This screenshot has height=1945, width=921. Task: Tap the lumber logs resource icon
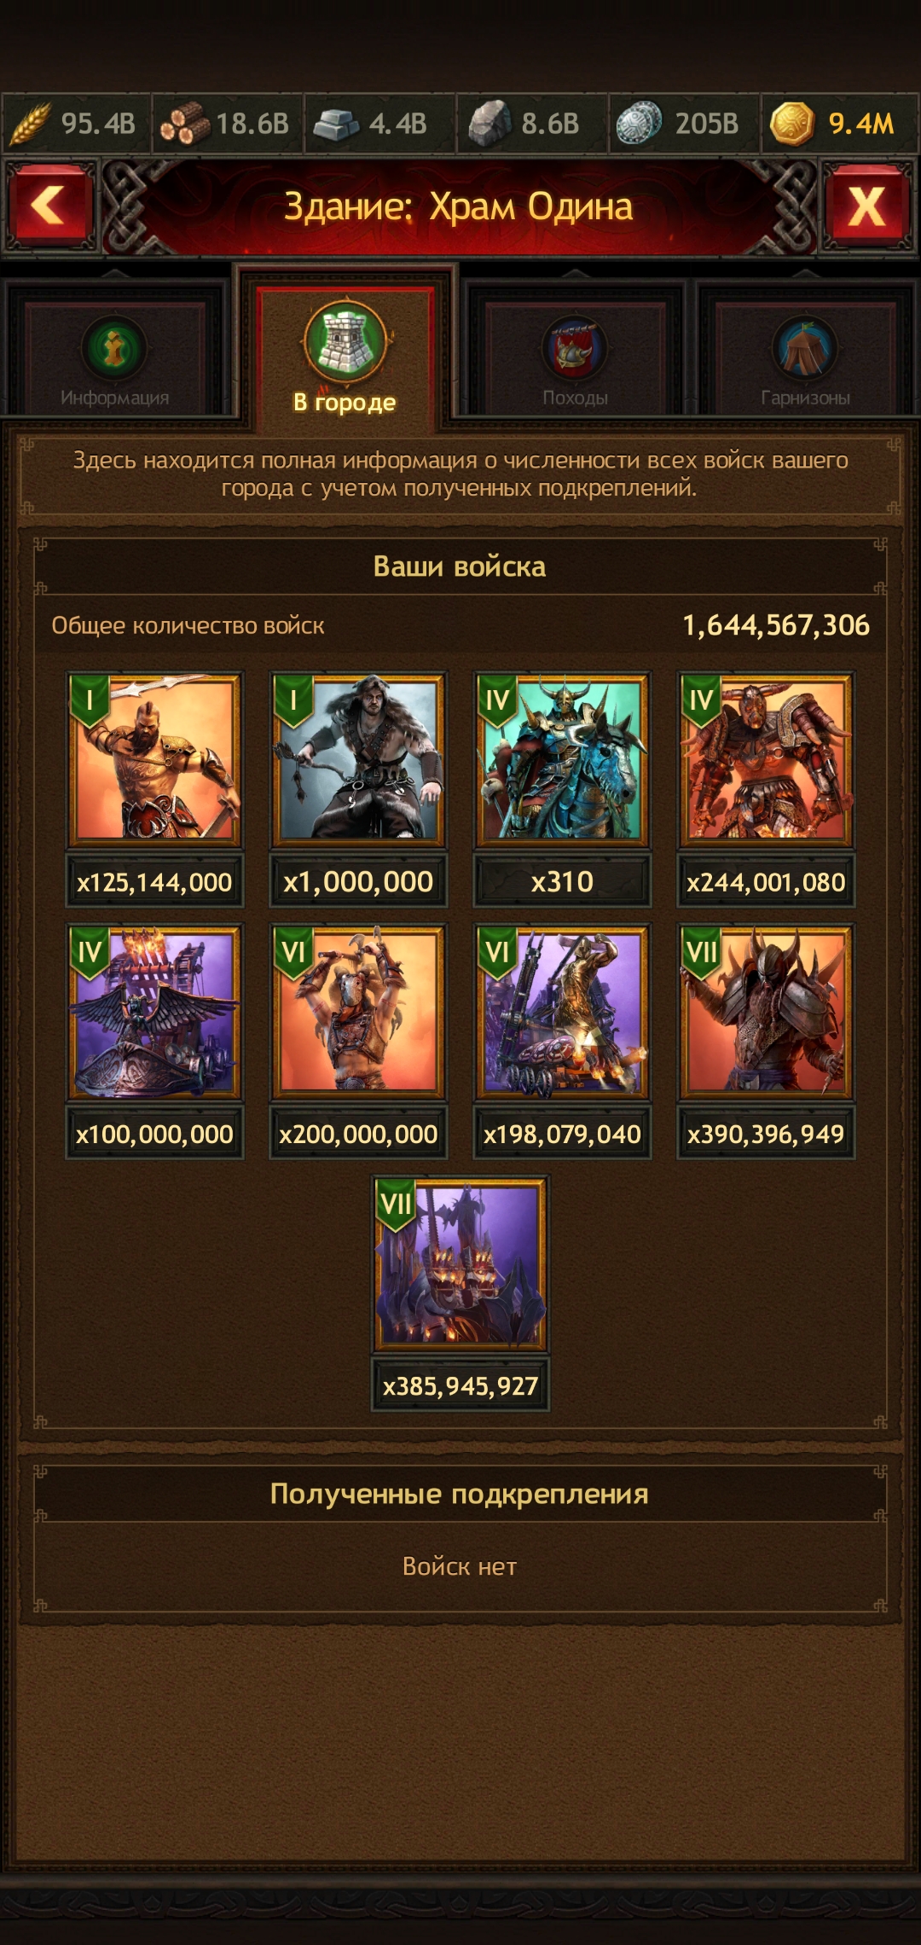click(184, 124)
